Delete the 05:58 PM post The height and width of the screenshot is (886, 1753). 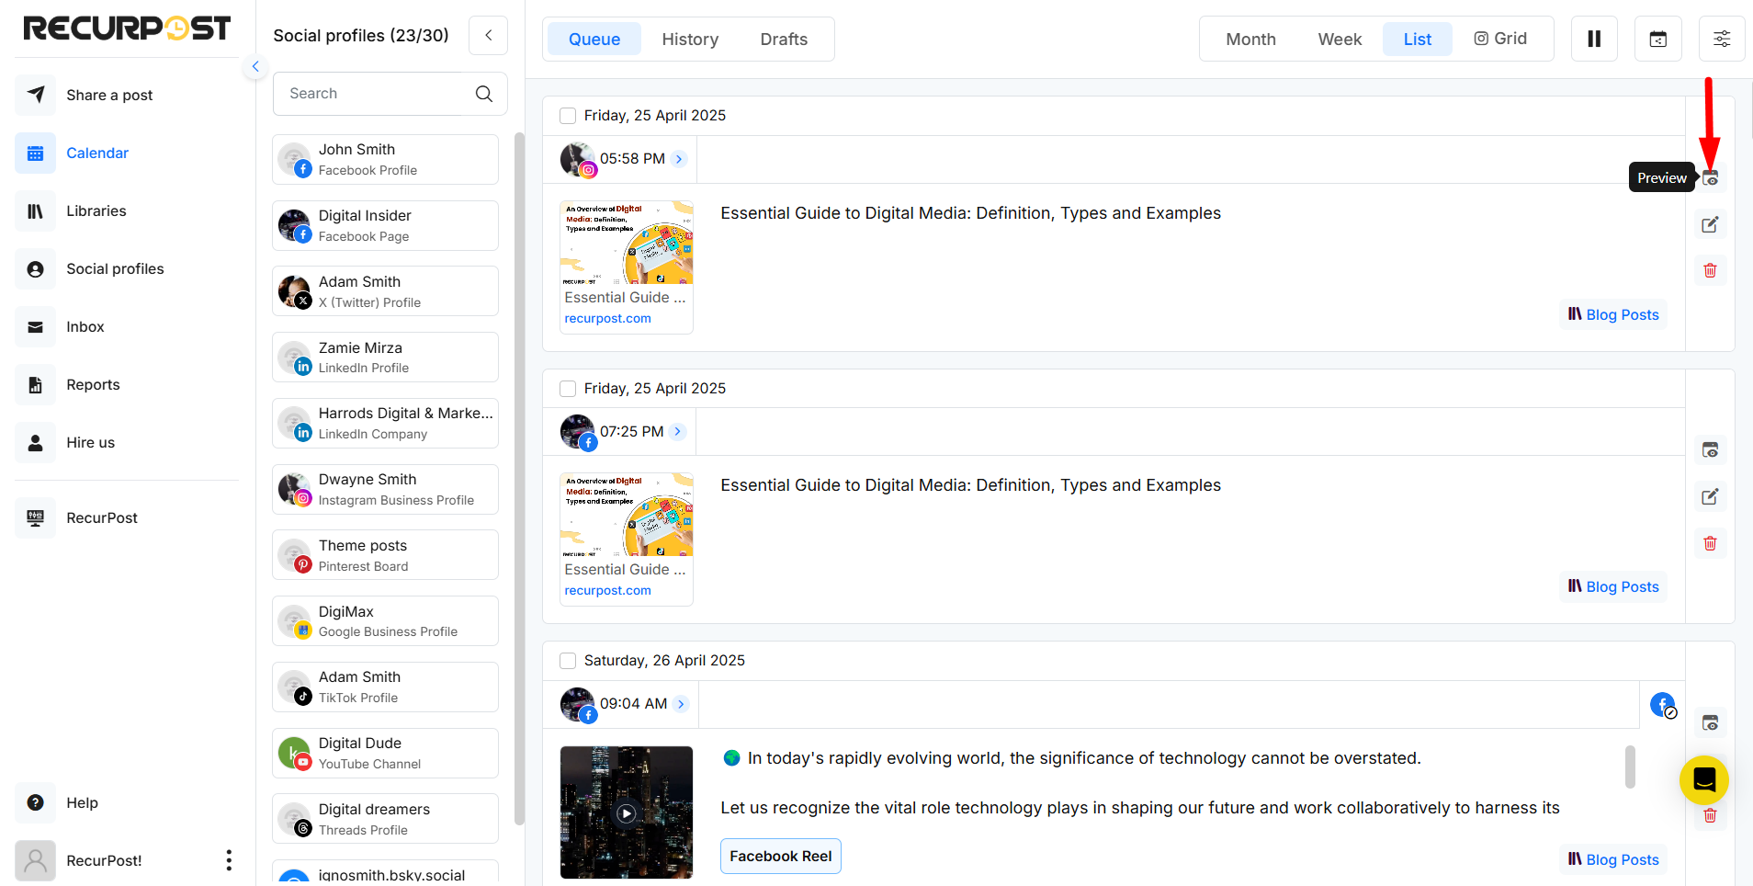coord(1710,270)
